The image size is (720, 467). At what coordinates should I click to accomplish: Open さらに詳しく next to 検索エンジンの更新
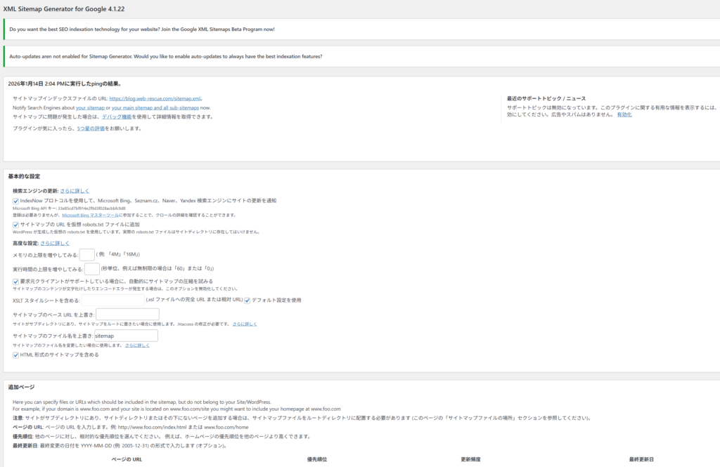click(x=75, y=190)
